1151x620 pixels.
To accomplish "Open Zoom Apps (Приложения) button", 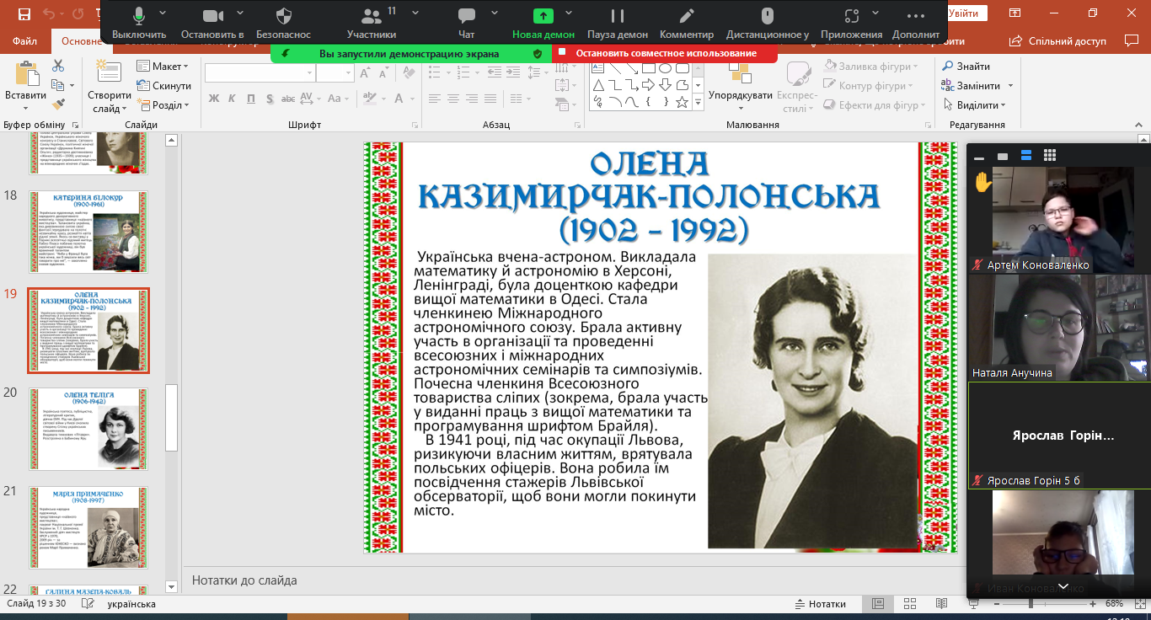I will [x=852, y=23].
